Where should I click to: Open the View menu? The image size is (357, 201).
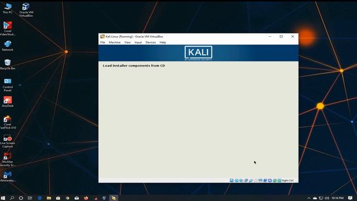[128, 42]
